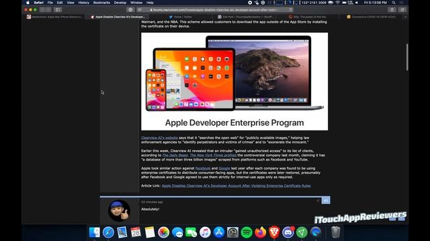This screenshot has height=241, width=430.
Task: Open The New York Times profiled link
Action: (213, 155)
